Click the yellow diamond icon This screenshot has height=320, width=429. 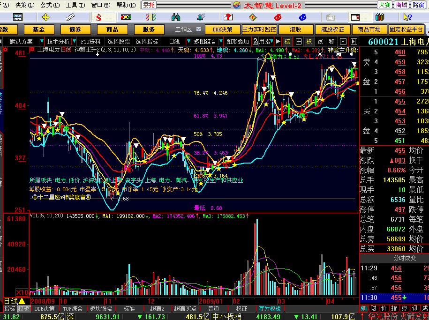[x=253, y=17]
